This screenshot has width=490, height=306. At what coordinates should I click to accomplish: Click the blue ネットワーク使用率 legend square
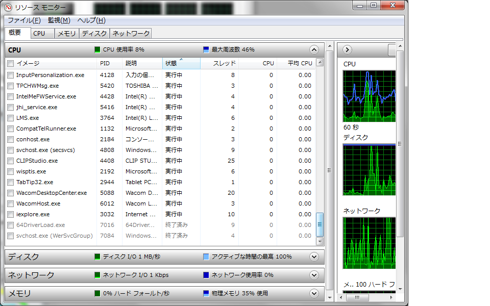tap(206, 275)
